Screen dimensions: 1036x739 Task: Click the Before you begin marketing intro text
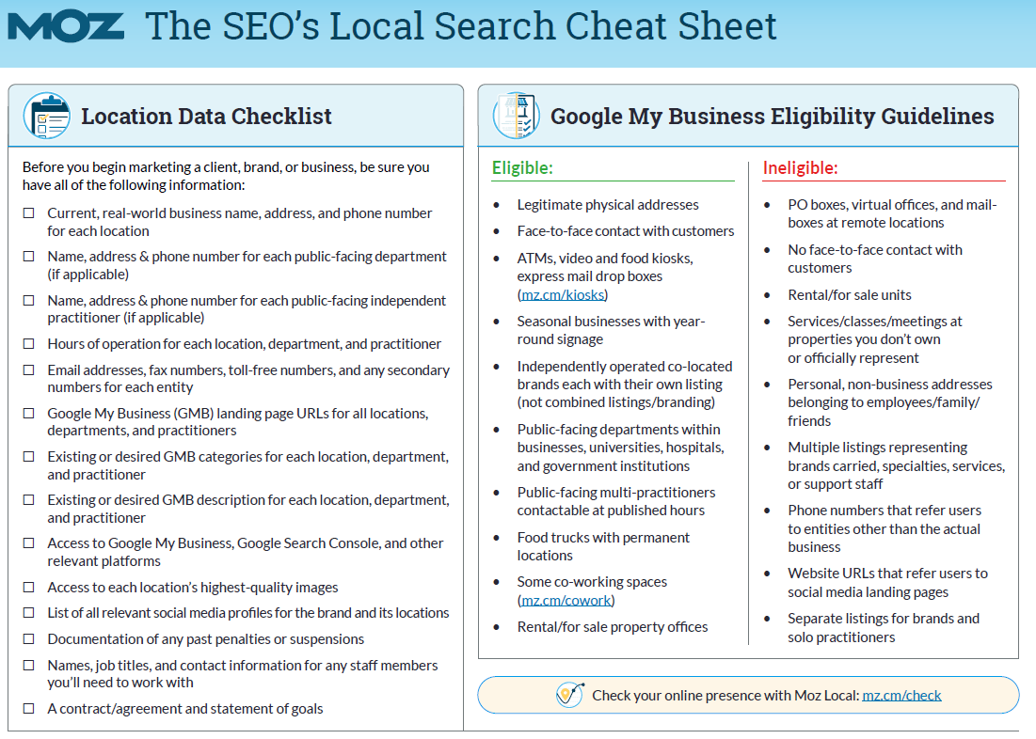coord(226,176)
